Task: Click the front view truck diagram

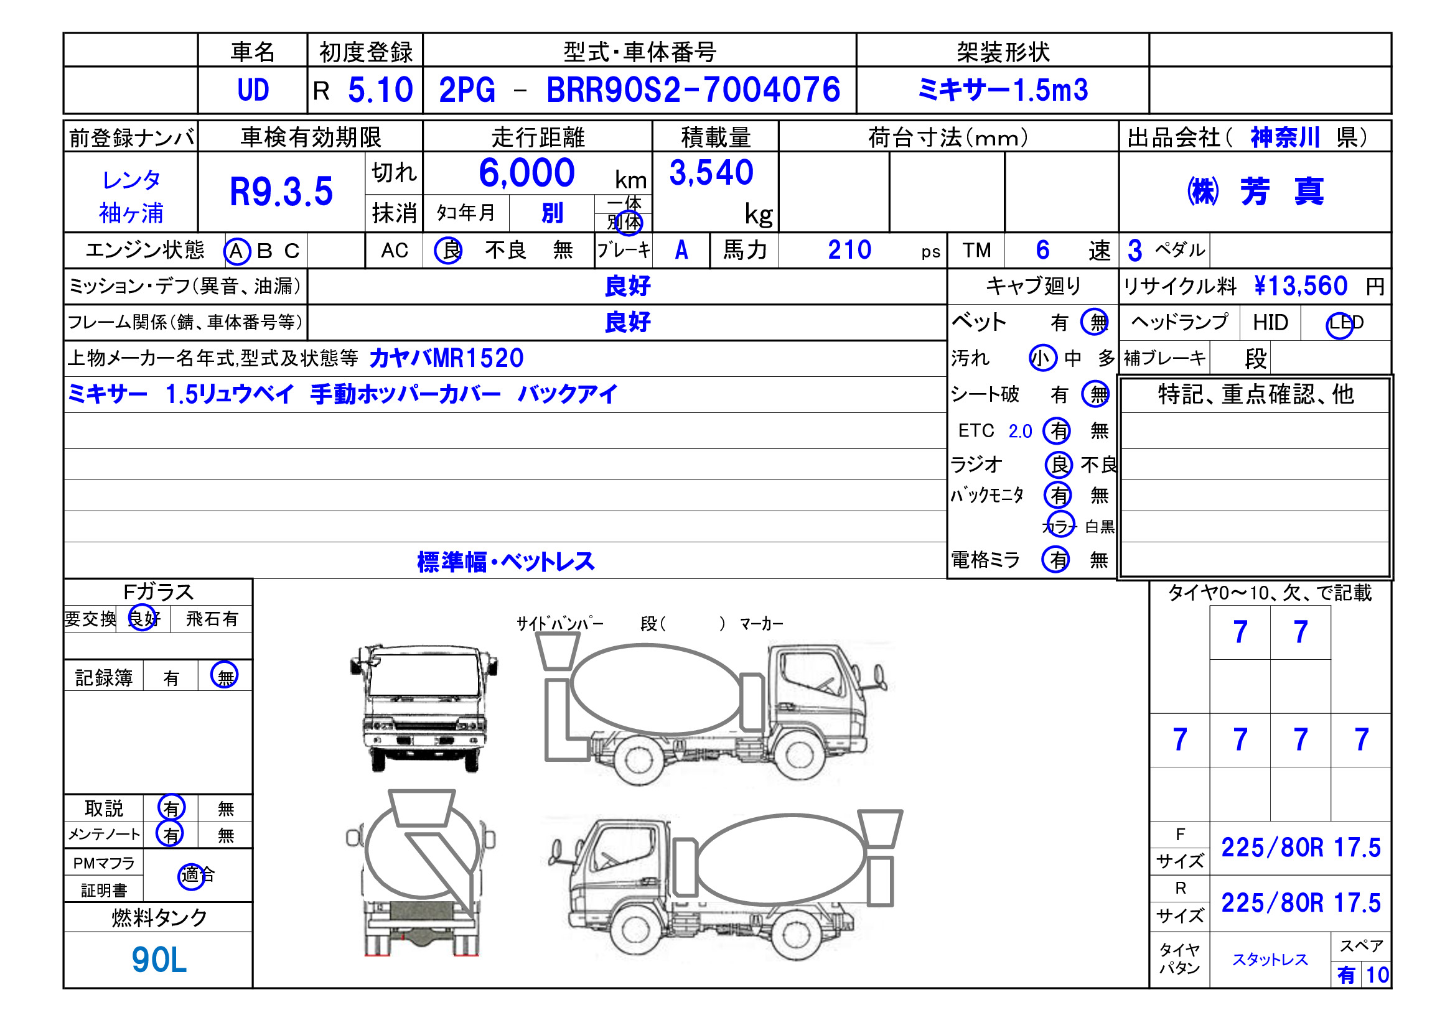Action: pos(423,708)
